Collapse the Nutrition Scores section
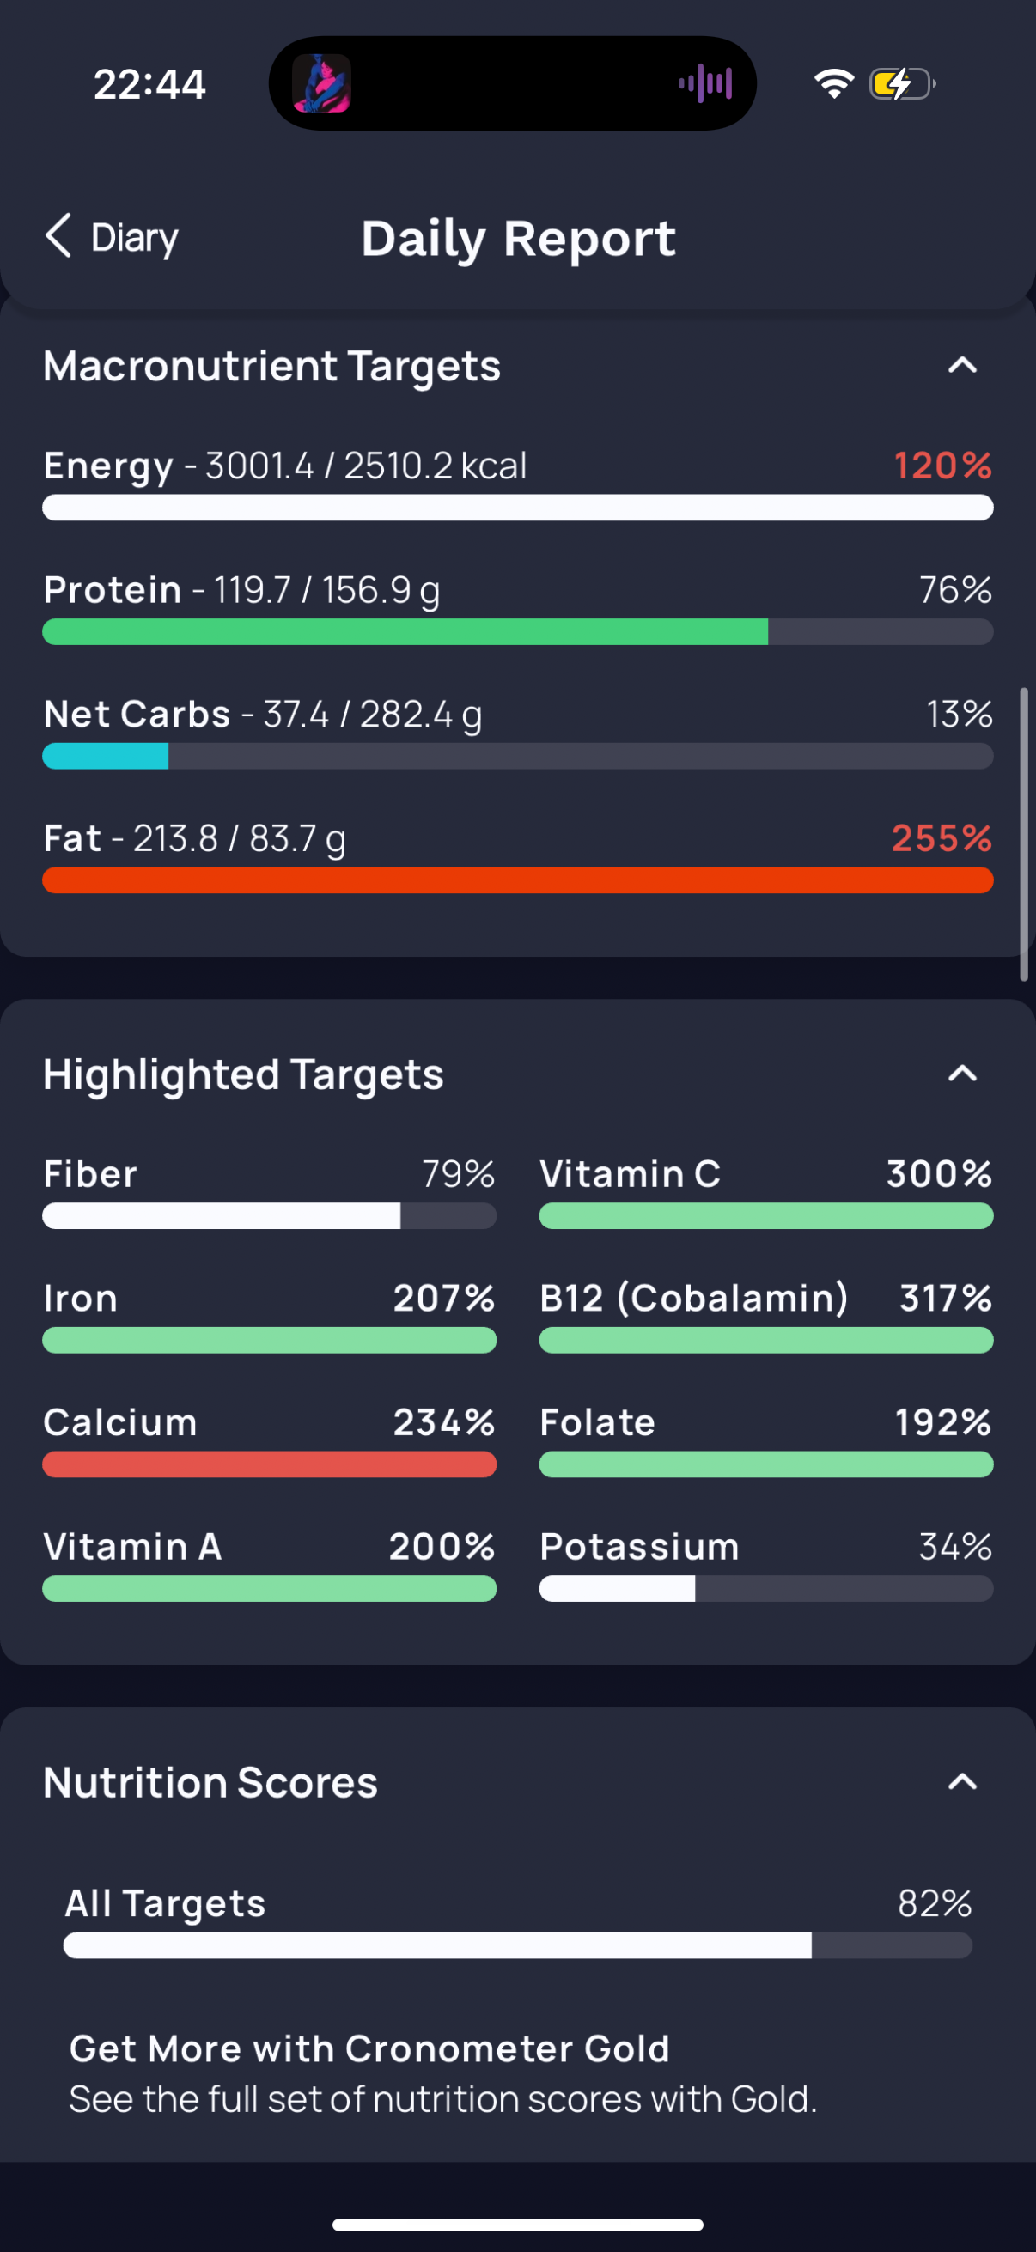Image resolution: width=1036 pixels, height=2252 pixels. point(963,1781)
